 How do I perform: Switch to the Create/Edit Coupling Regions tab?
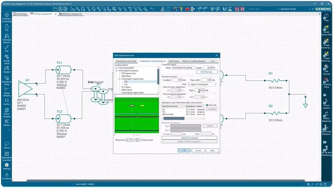pos(152,61)
